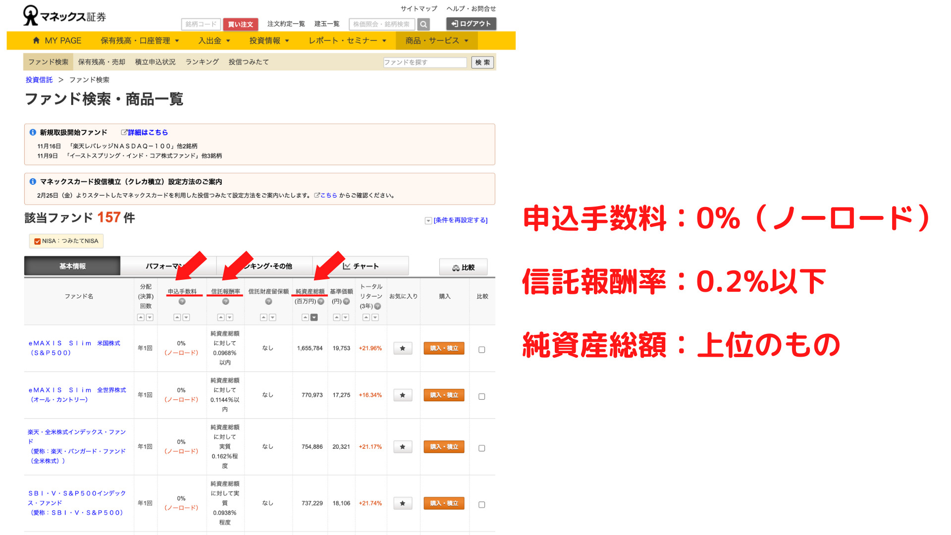This screenshot has height=535, width=951.
Task: Expand 投資情報 dropdown menu
Action: (269, 41)
